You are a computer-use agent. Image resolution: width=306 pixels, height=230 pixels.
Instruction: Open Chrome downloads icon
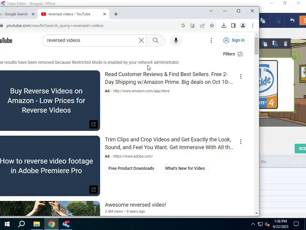click(x=224, y=26)
